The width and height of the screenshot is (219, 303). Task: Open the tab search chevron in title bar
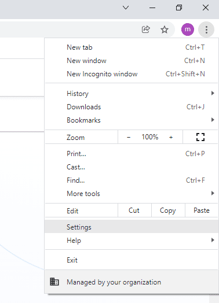[x=126, y=8]
